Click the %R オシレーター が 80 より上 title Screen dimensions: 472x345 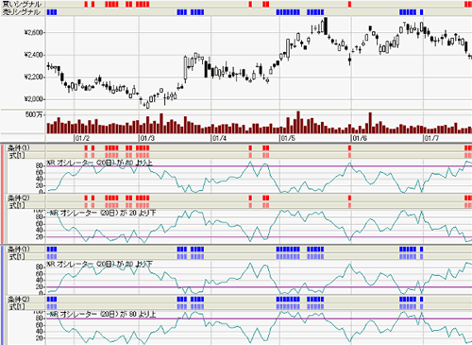100,163
